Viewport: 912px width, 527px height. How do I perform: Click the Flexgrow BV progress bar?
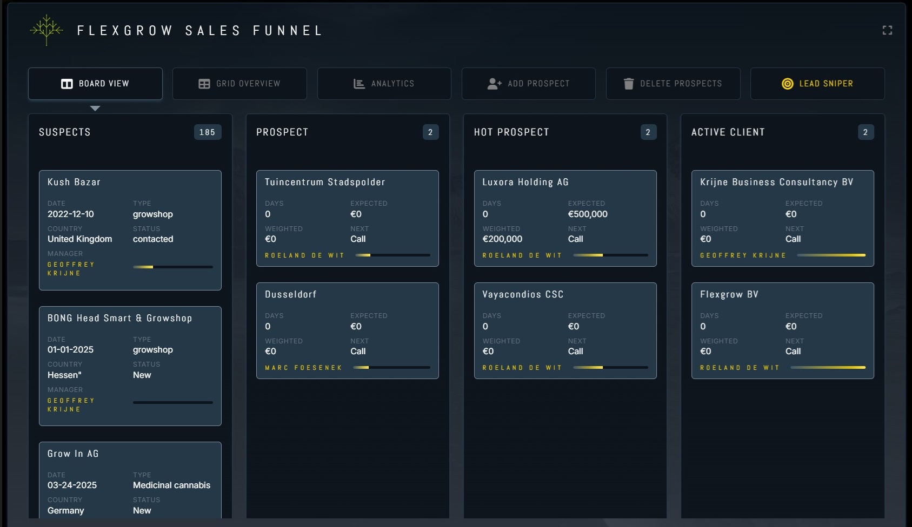[x=828, y=367]
